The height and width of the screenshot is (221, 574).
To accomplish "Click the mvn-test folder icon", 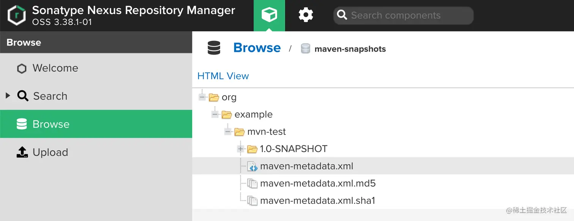I will (x=239, y=132).
